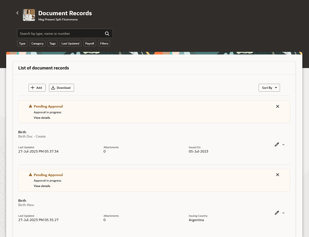Select the Birth-New record name
309x237 pixels.
click(x=26, y=205)
